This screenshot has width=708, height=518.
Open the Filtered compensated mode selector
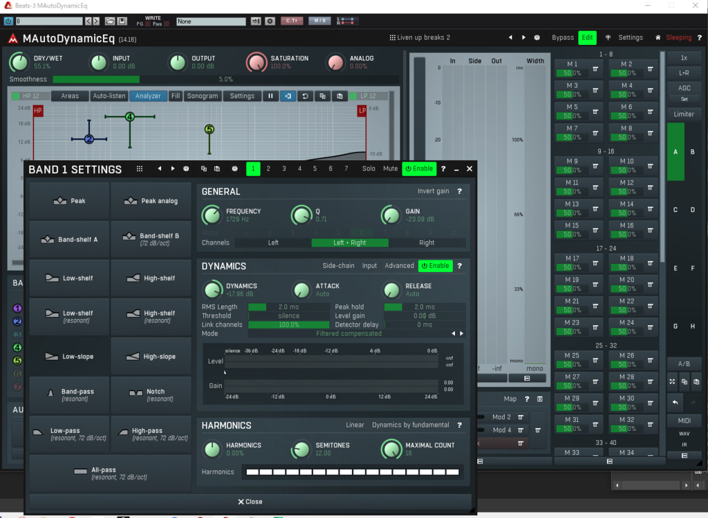click(x=348, y=334)
